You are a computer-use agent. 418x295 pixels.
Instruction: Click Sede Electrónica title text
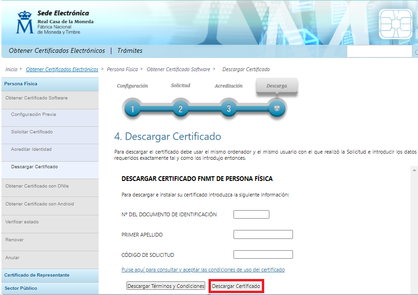click(63, 13)
